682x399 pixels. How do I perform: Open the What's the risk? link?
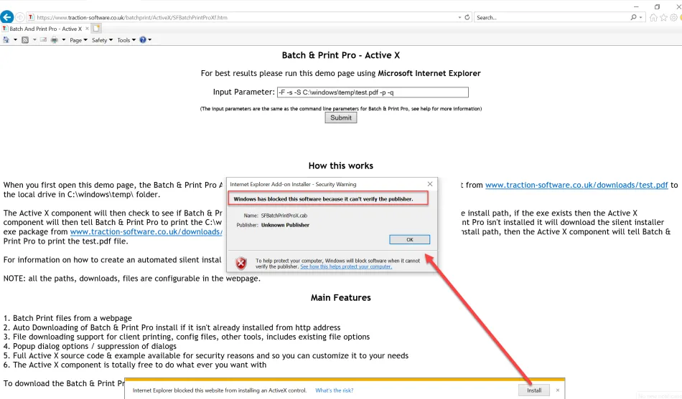tap(334, 390)
